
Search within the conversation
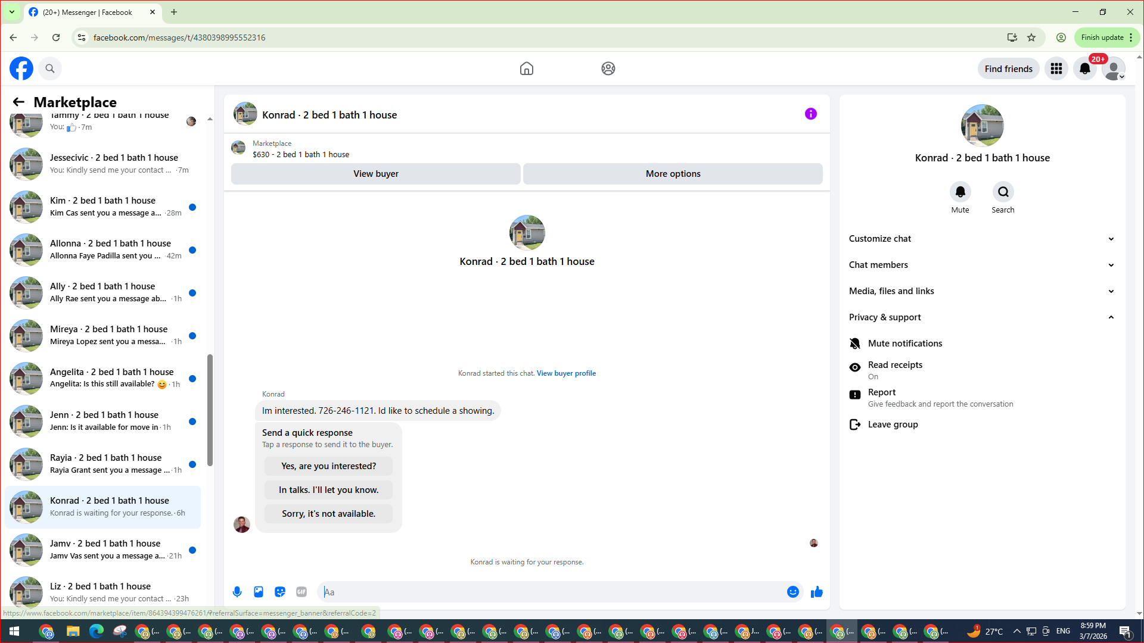pyautogui.click(x=1003, y=192)
